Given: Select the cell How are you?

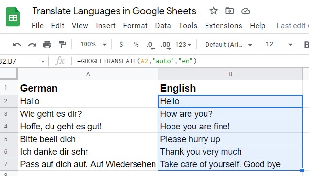Looking at the screenshot, I should 230,113.
